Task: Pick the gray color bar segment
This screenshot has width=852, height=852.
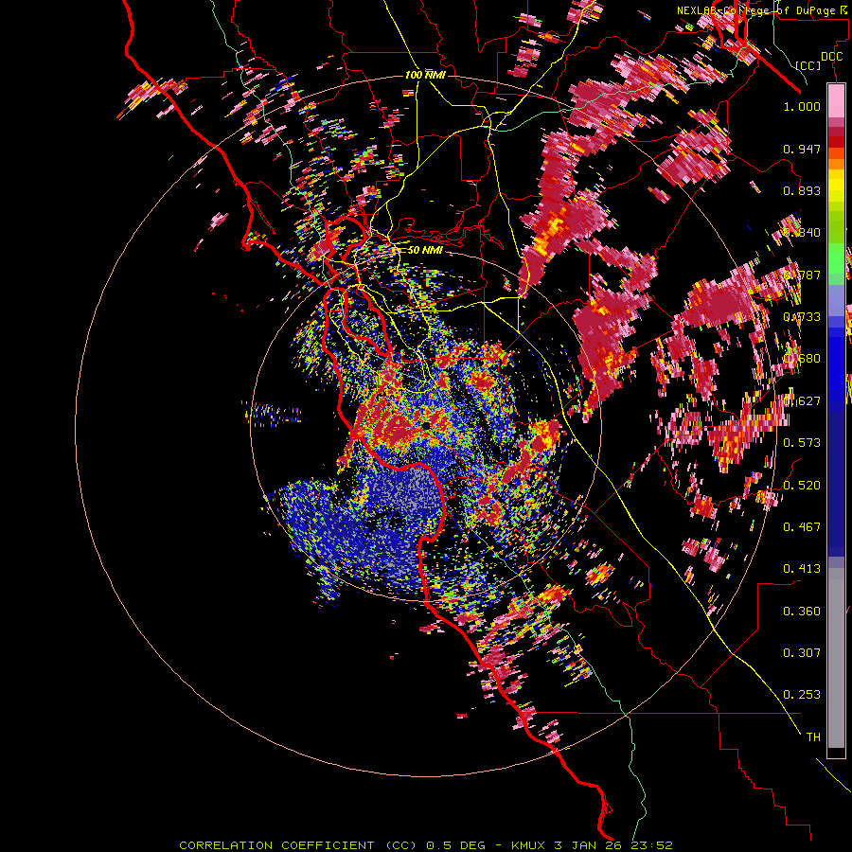Action: pyautogui.click(x=836, y=658)
